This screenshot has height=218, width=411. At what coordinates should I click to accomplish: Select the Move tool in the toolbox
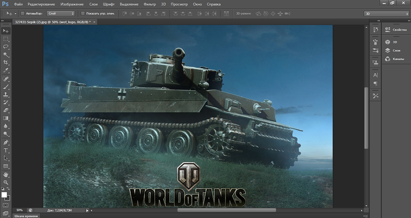6,31
